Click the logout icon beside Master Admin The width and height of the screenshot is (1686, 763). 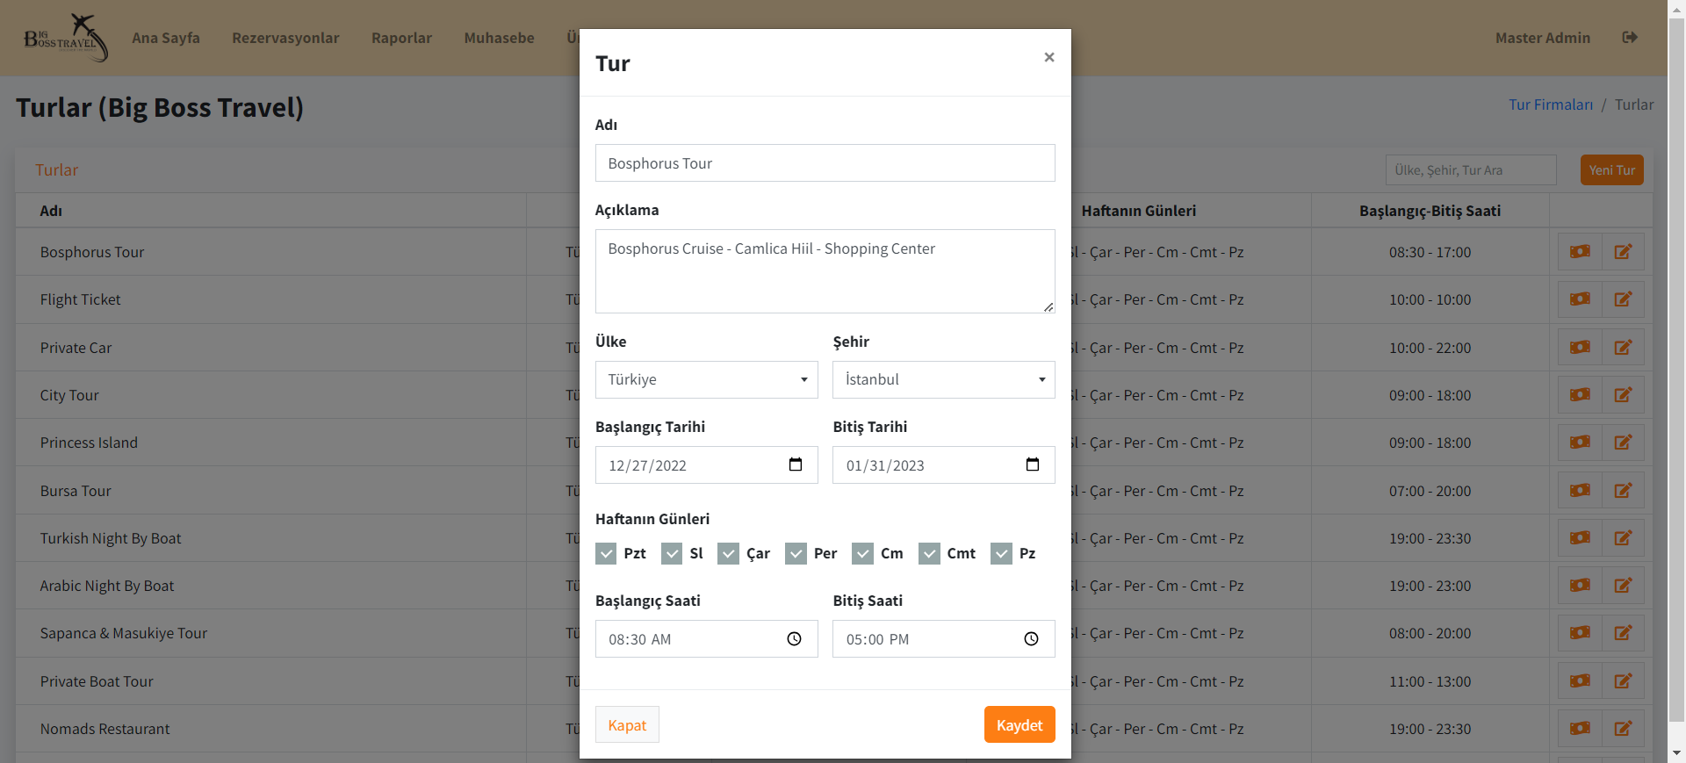pos(1630,38)
